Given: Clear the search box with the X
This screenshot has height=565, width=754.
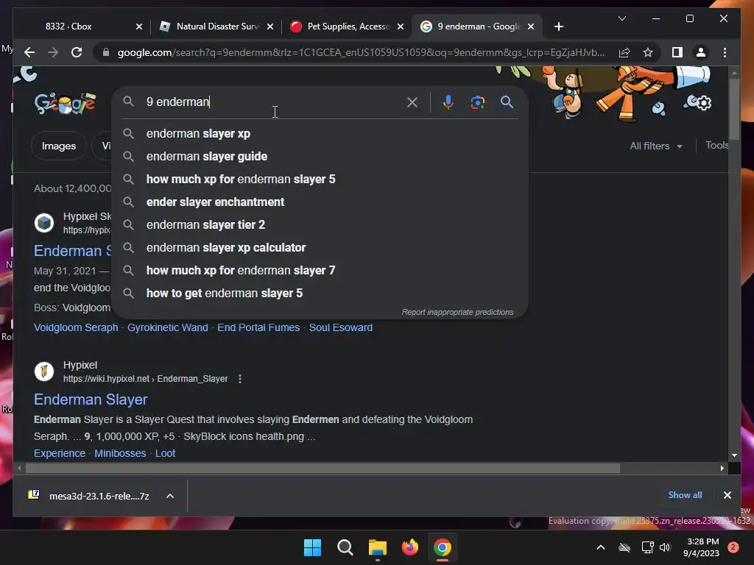Looking at the screenshot, I should (x=412, y=102).
